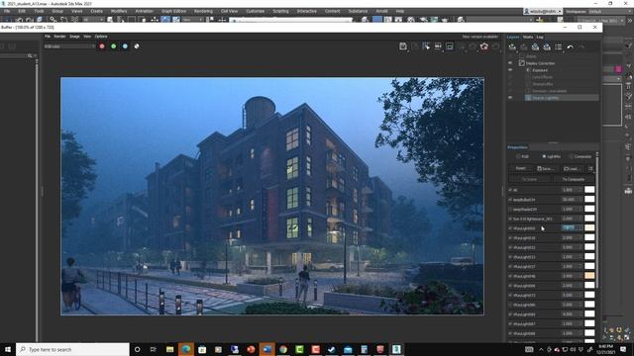The height and width of the screenshot is (356, 634).
Task: Toggle the red channel circle
Action: pos(102,46)
